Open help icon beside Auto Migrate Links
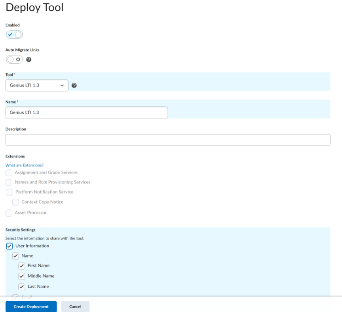Screen dimensions: 342x312 [x=28, y=59]
